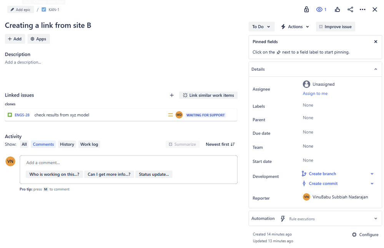Image resolution: width=384 pixels, height=248 pixels.
Task: Expand the Automation section chevron
Action: [376, 219]
